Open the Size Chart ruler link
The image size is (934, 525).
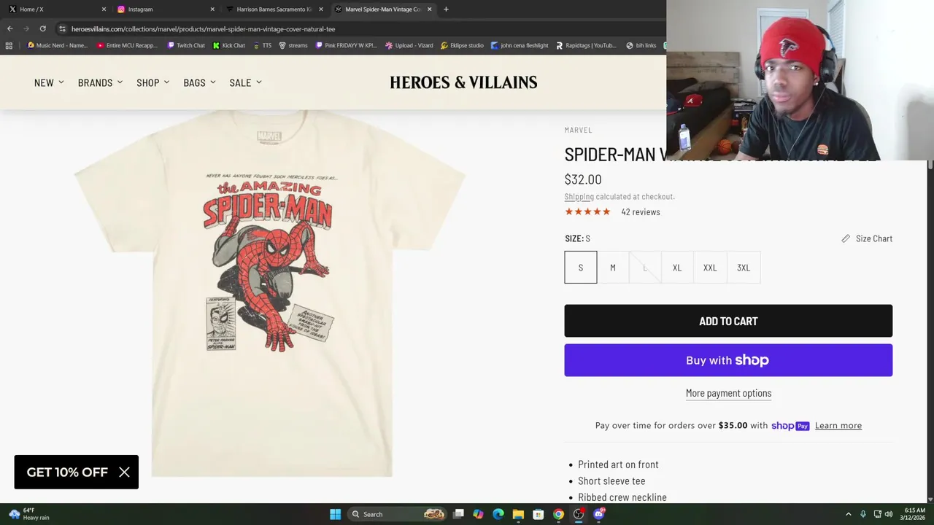point(867,238)
